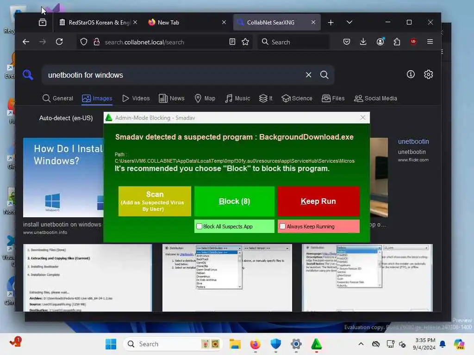Open Windows Start menu

point(111,344)
